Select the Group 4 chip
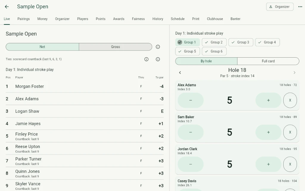 click(267, 42)
